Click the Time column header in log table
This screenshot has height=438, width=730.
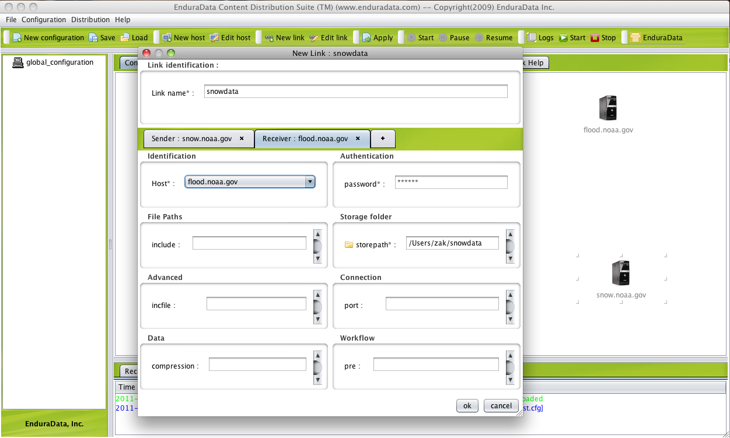point(127,387)
